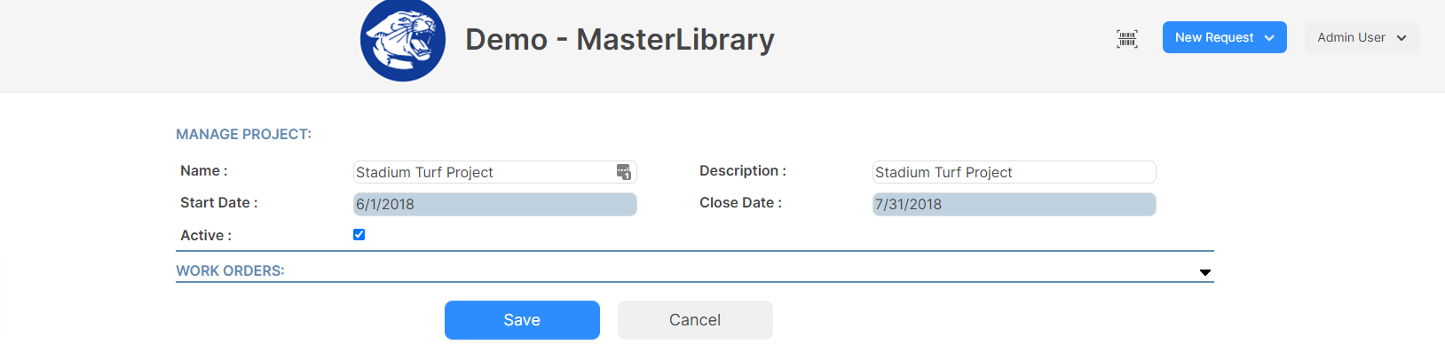
Task: Save the project changes
Action: [522, 320]
